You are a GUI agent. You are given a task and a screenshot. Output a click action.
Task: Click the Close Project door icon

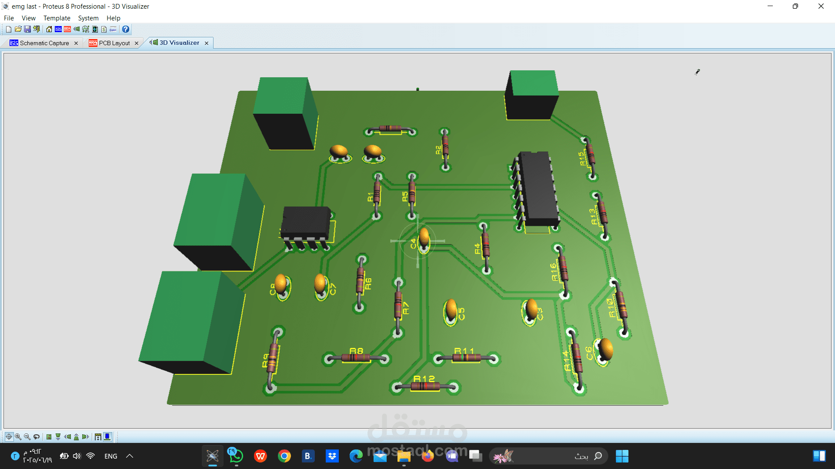(x=37, y=29)
